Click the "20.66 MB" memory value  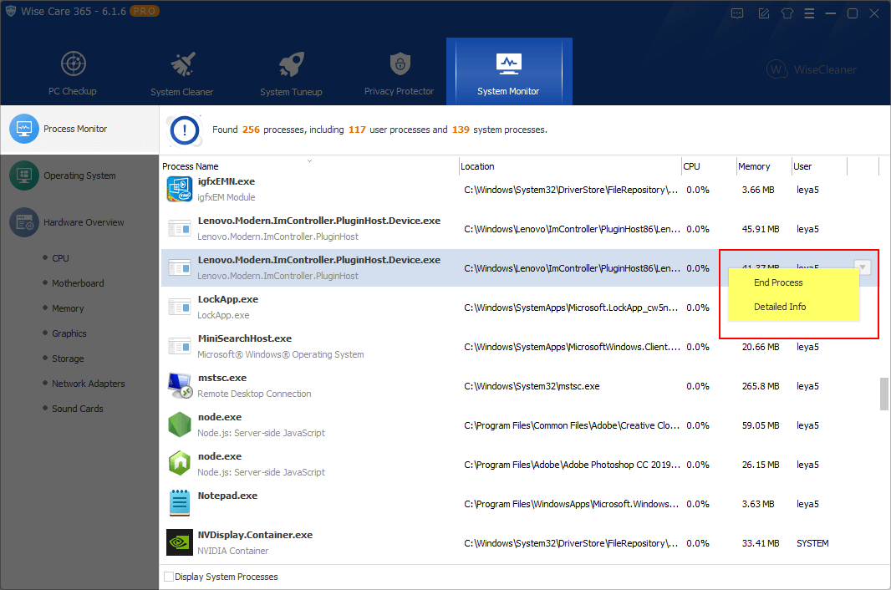(761, 347)
